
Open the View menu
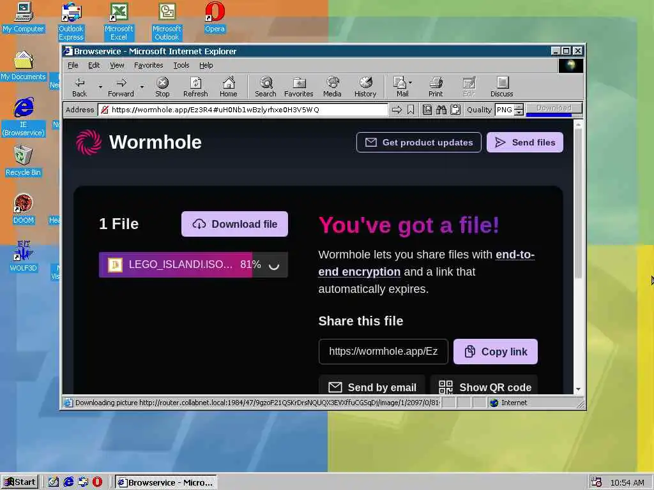coord(117,65)
